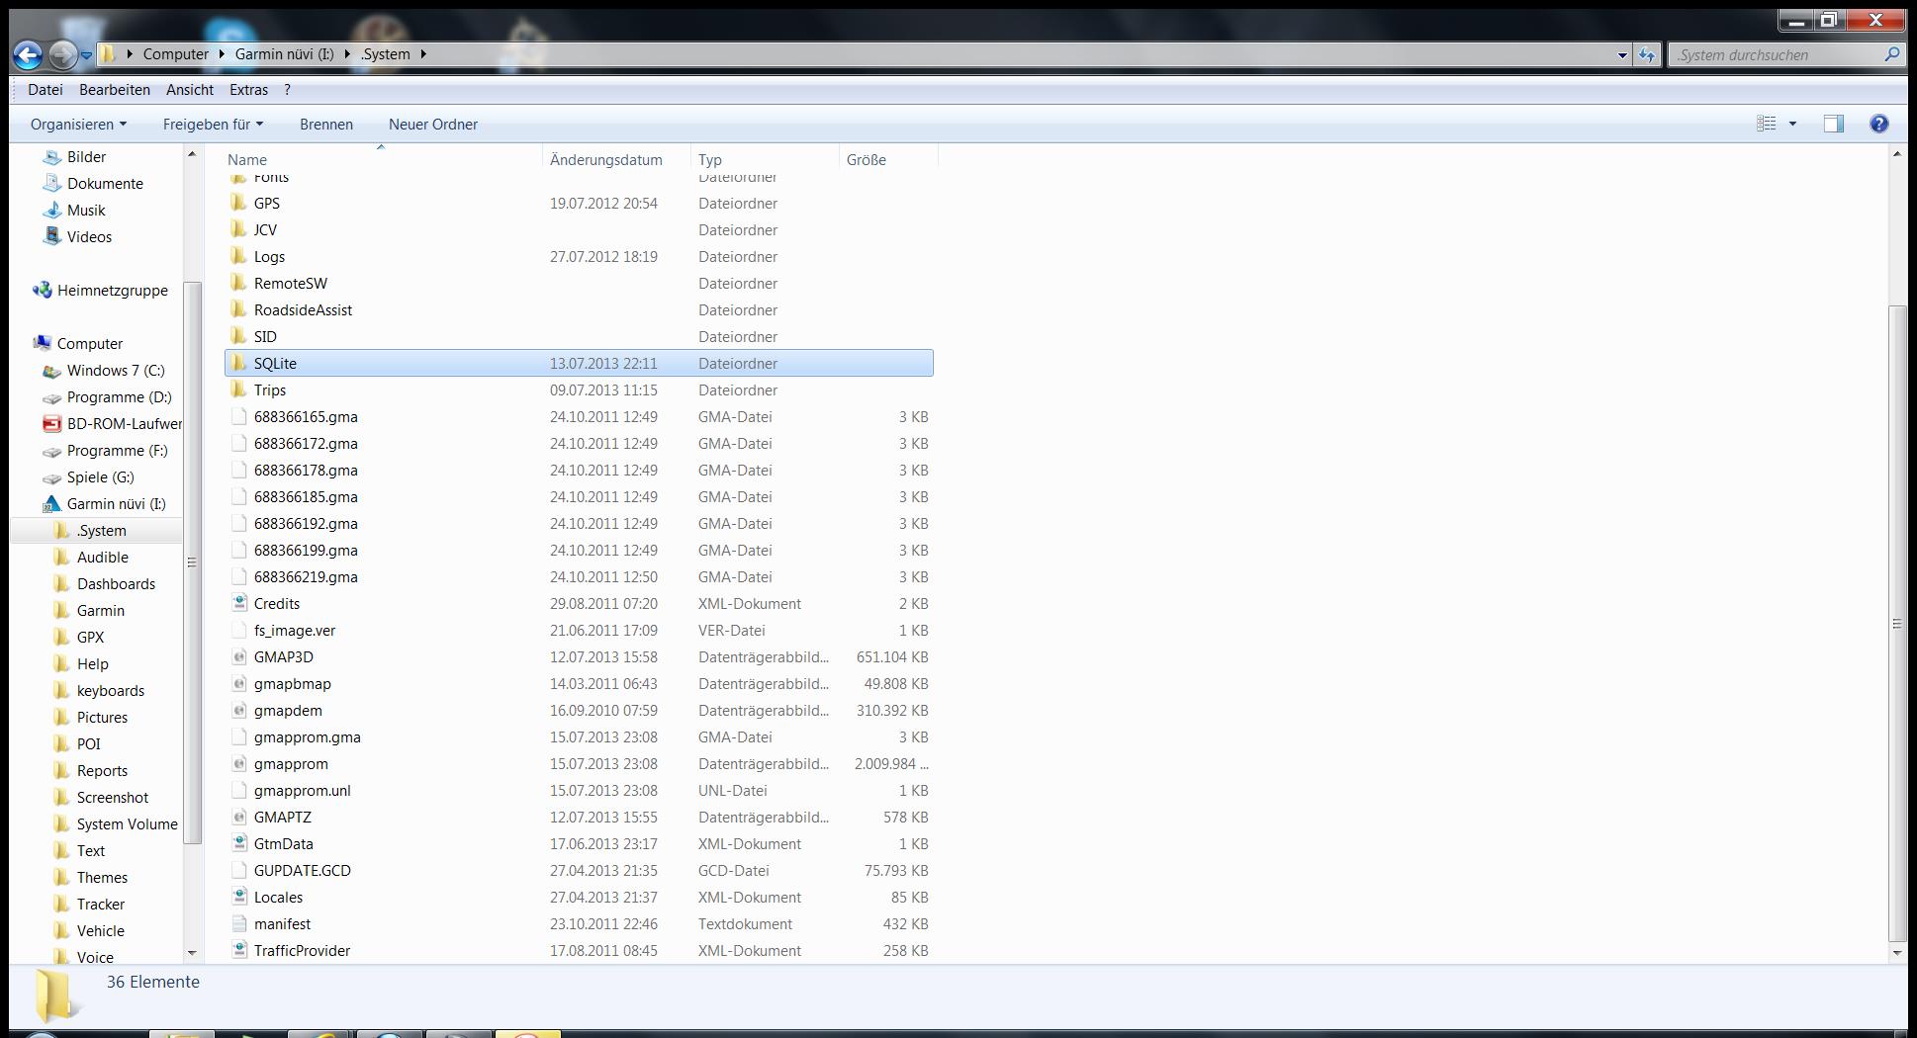
Task: Expand the view options dropdown arrow
Action: [1792, 124]
